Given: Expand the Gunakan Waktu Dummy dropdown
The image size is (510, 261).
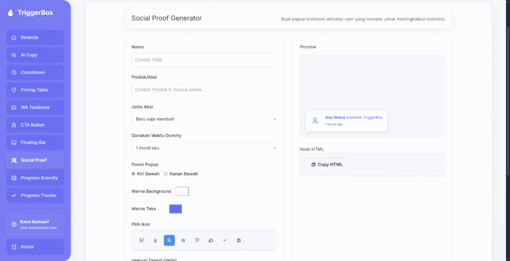Looking at the screenshot, I should pyautogui.click(x=205, y=148).
